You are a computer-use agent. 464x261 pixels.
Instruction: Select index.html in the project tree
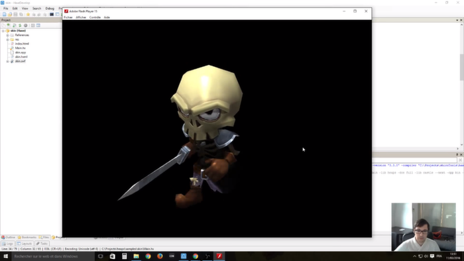point(22,44)
